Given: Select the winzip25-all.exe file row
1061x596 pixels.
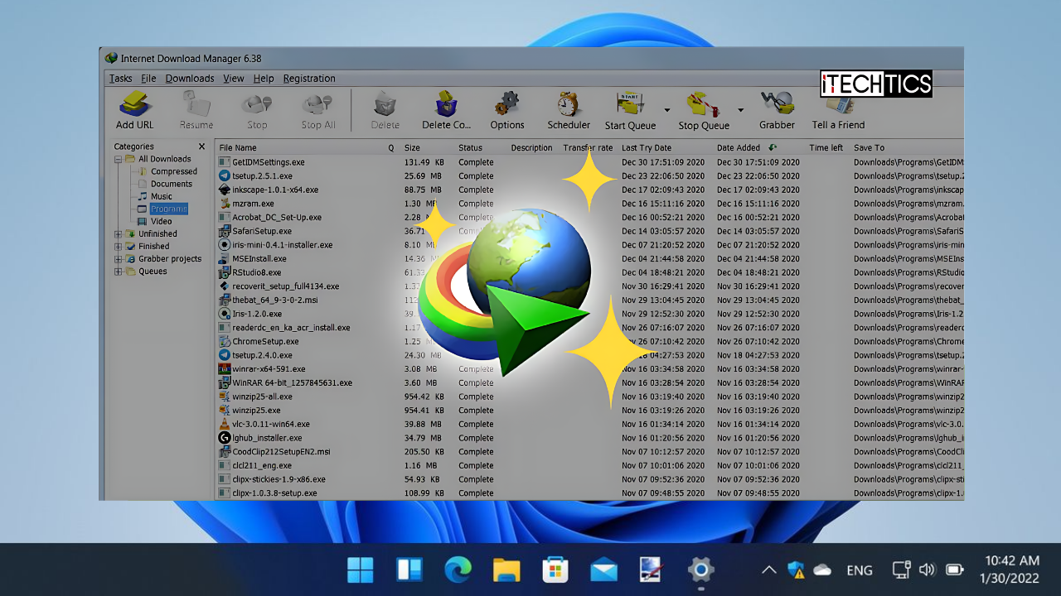Looking at the screenshot, I should click(589, 397).
